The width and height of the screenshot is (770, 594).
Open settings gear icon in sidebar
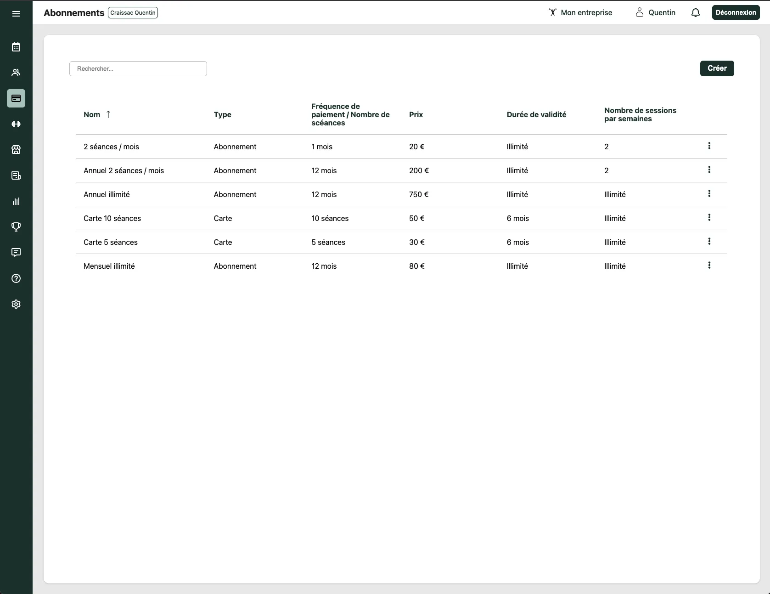coord(16,304)
